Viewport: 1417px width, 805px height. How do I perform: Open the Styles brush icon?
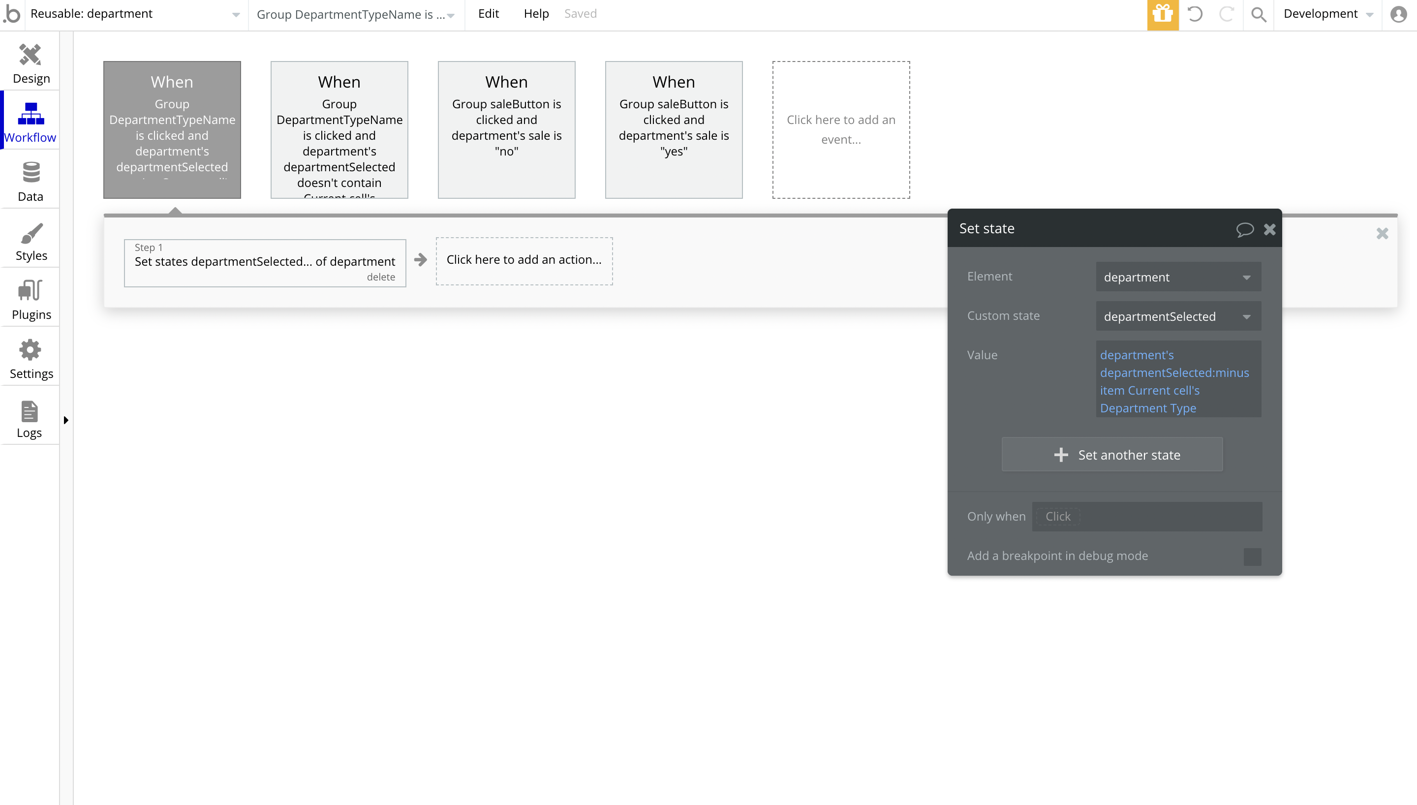pos(31,233)
